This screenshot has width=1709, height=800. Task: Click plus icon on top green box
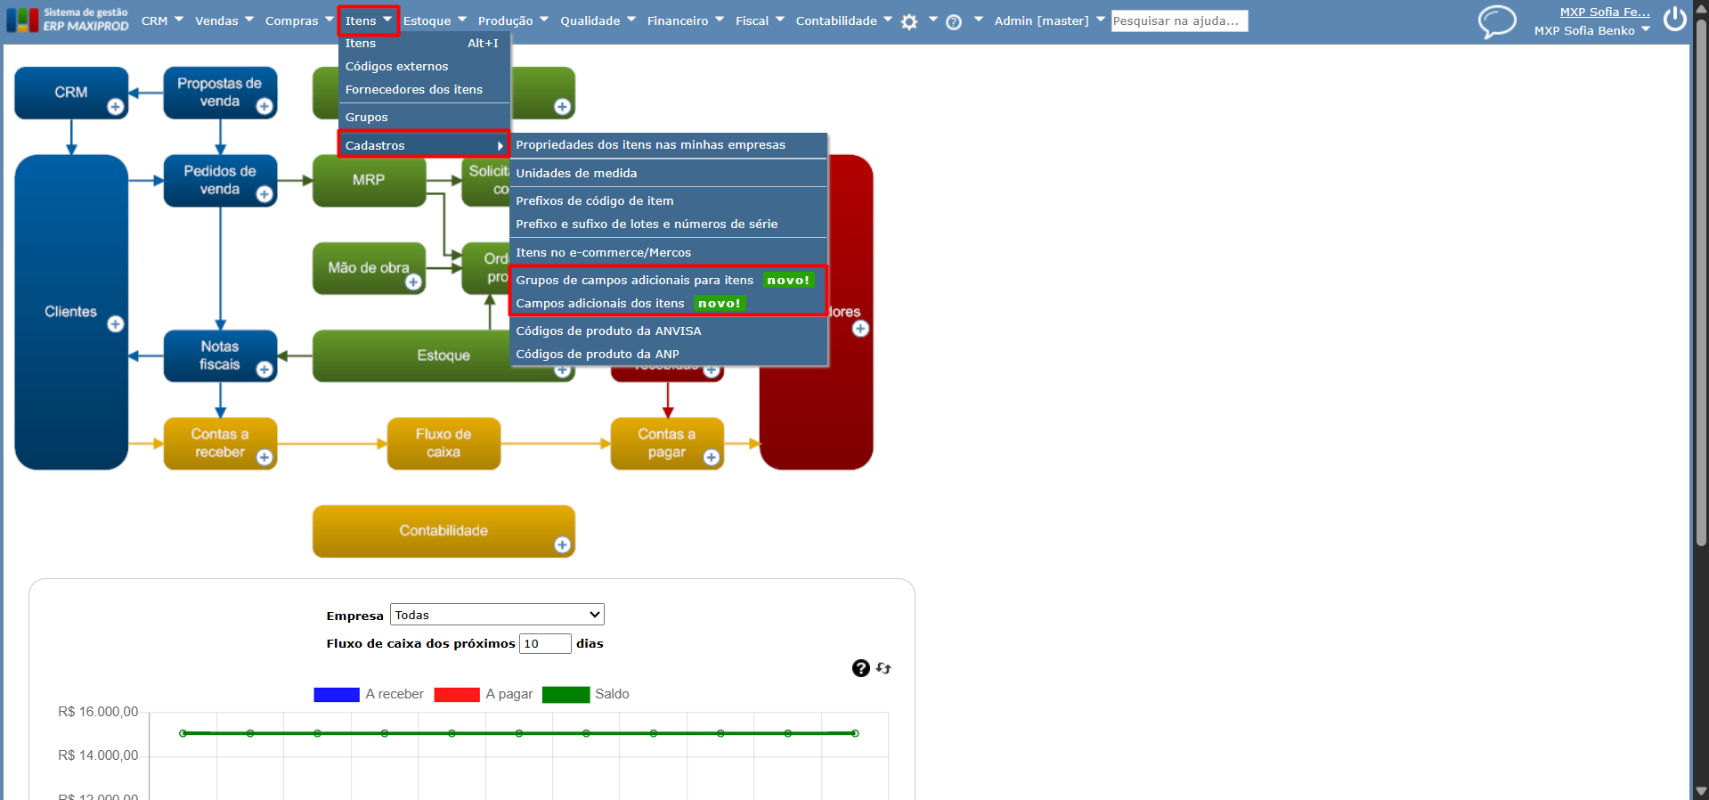(562, 107)
